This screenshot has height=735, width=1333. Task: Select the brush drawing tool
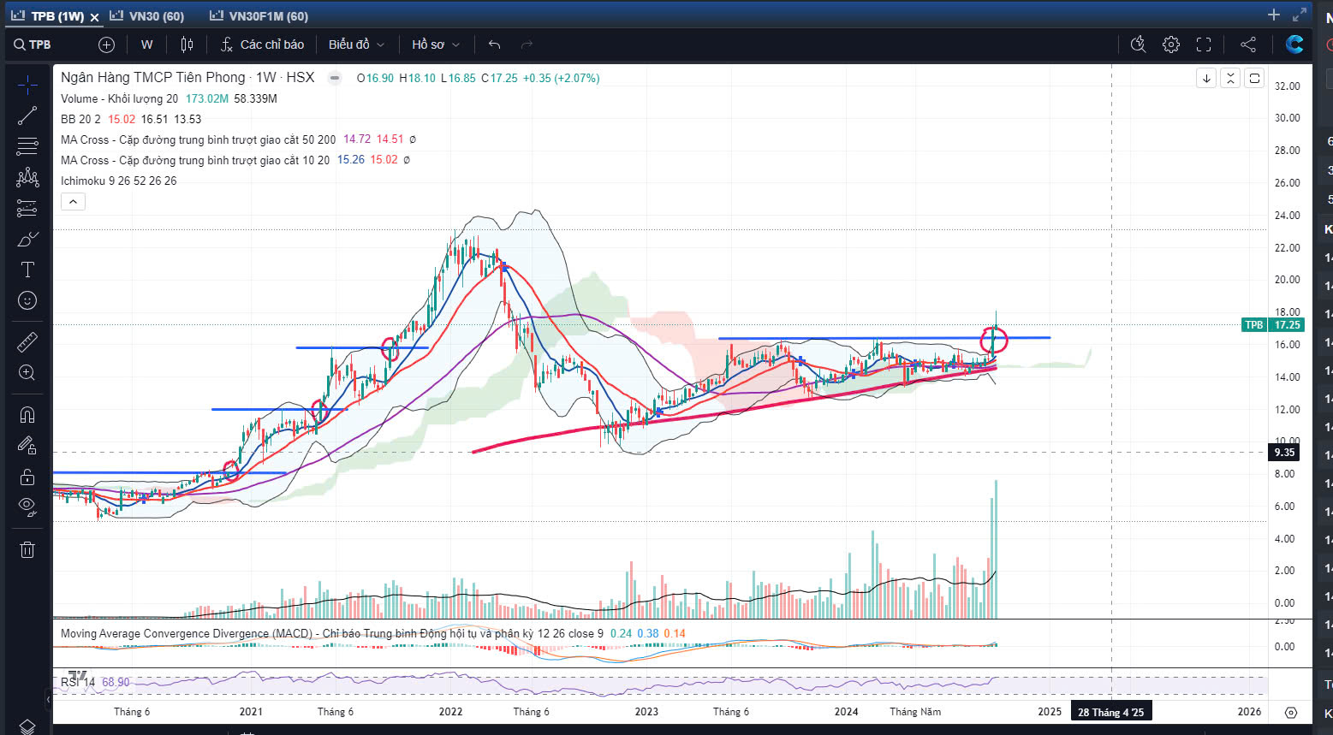point(27,239)
